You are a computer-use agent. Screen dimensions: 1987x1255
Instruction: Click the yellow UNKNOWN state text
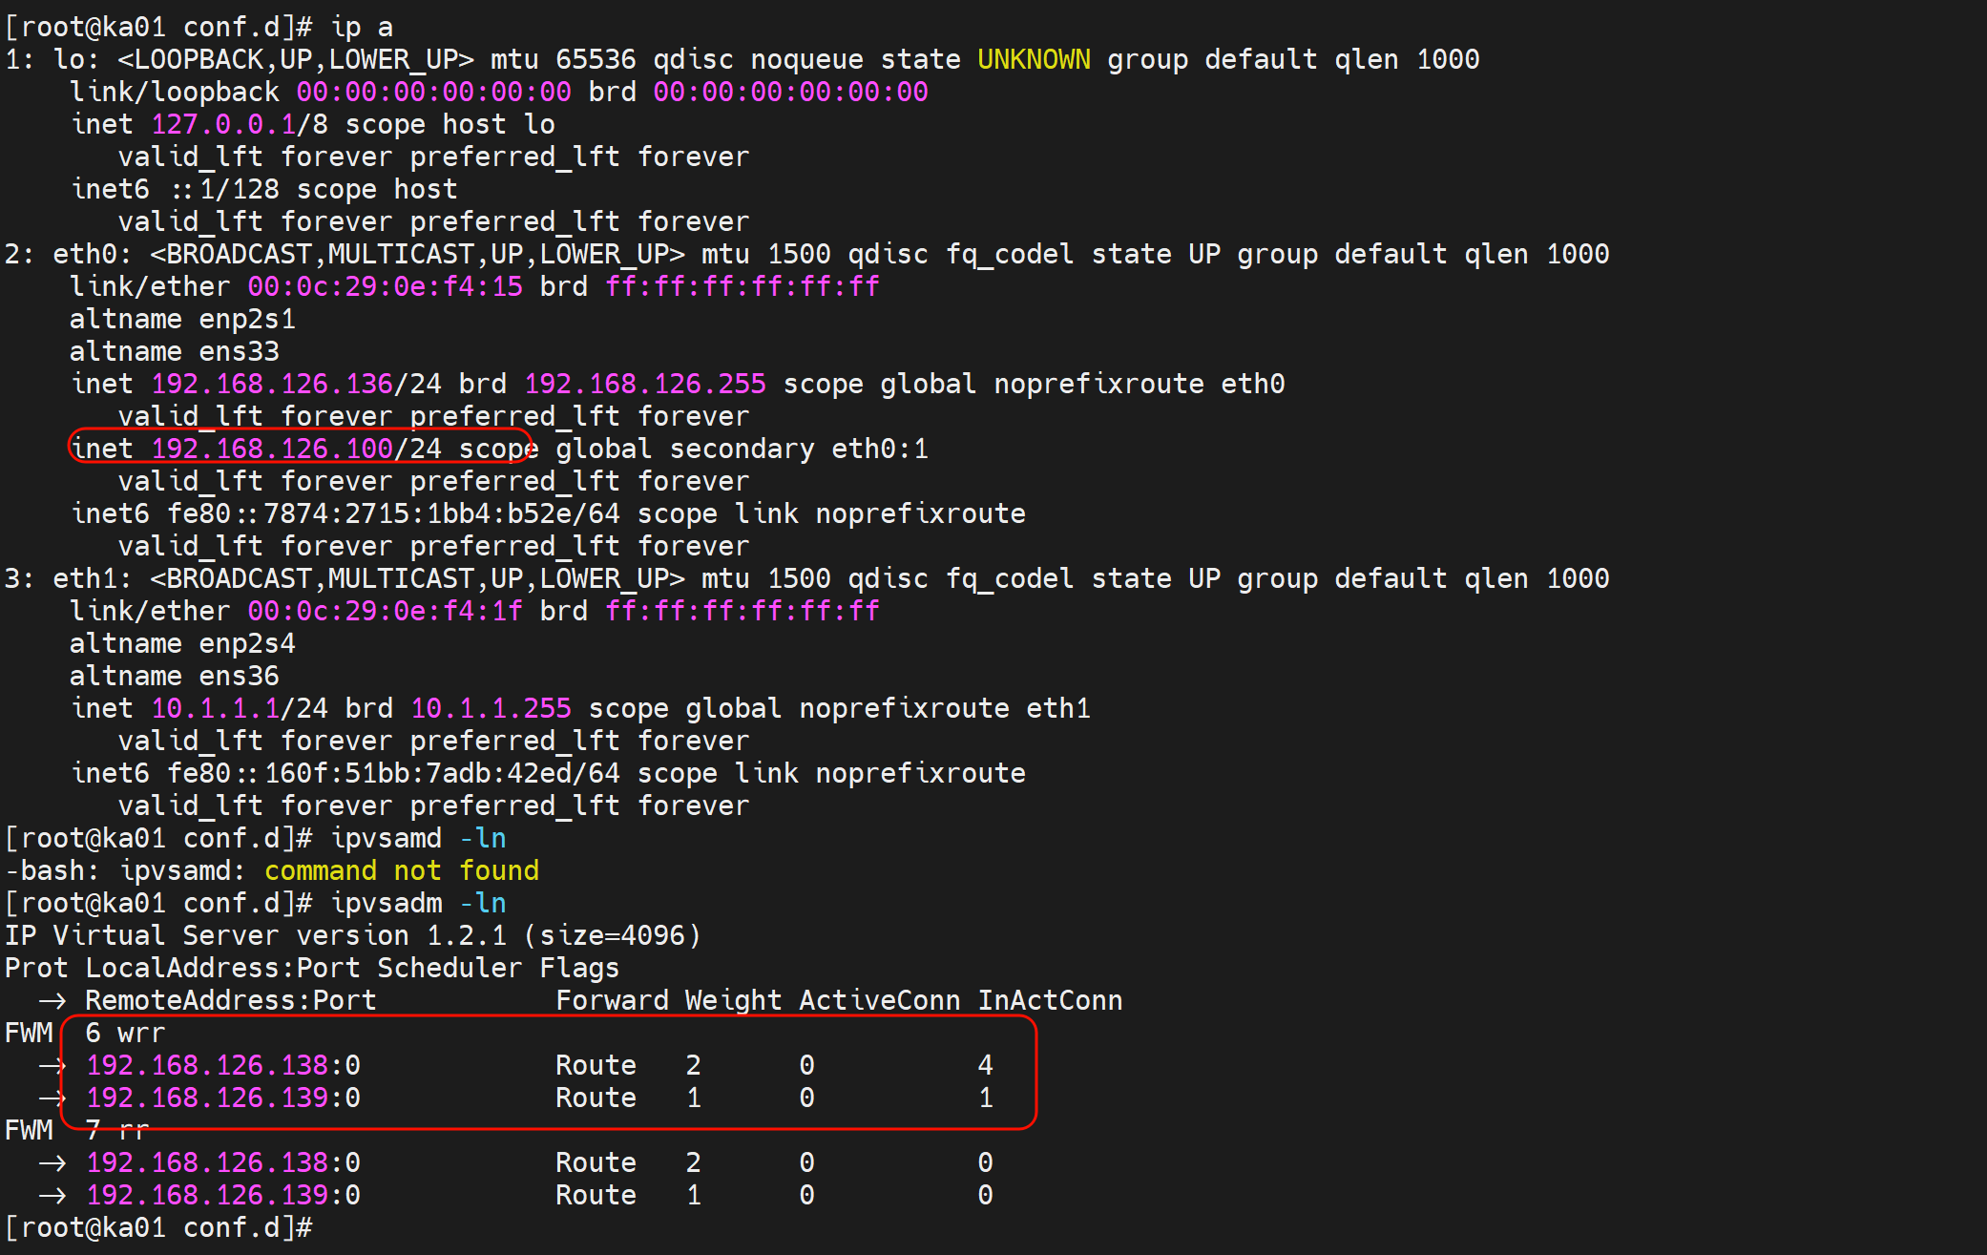pos(1034,59)
